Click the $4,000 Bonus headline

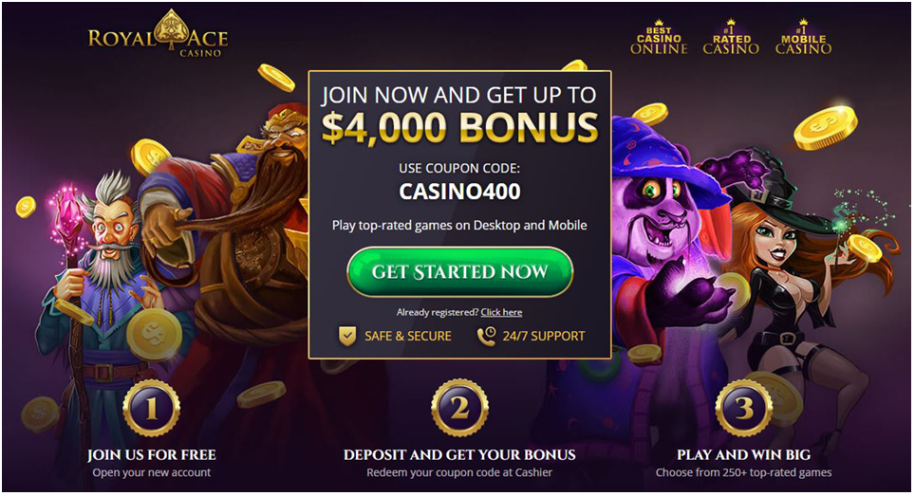[x=459, y=127]
